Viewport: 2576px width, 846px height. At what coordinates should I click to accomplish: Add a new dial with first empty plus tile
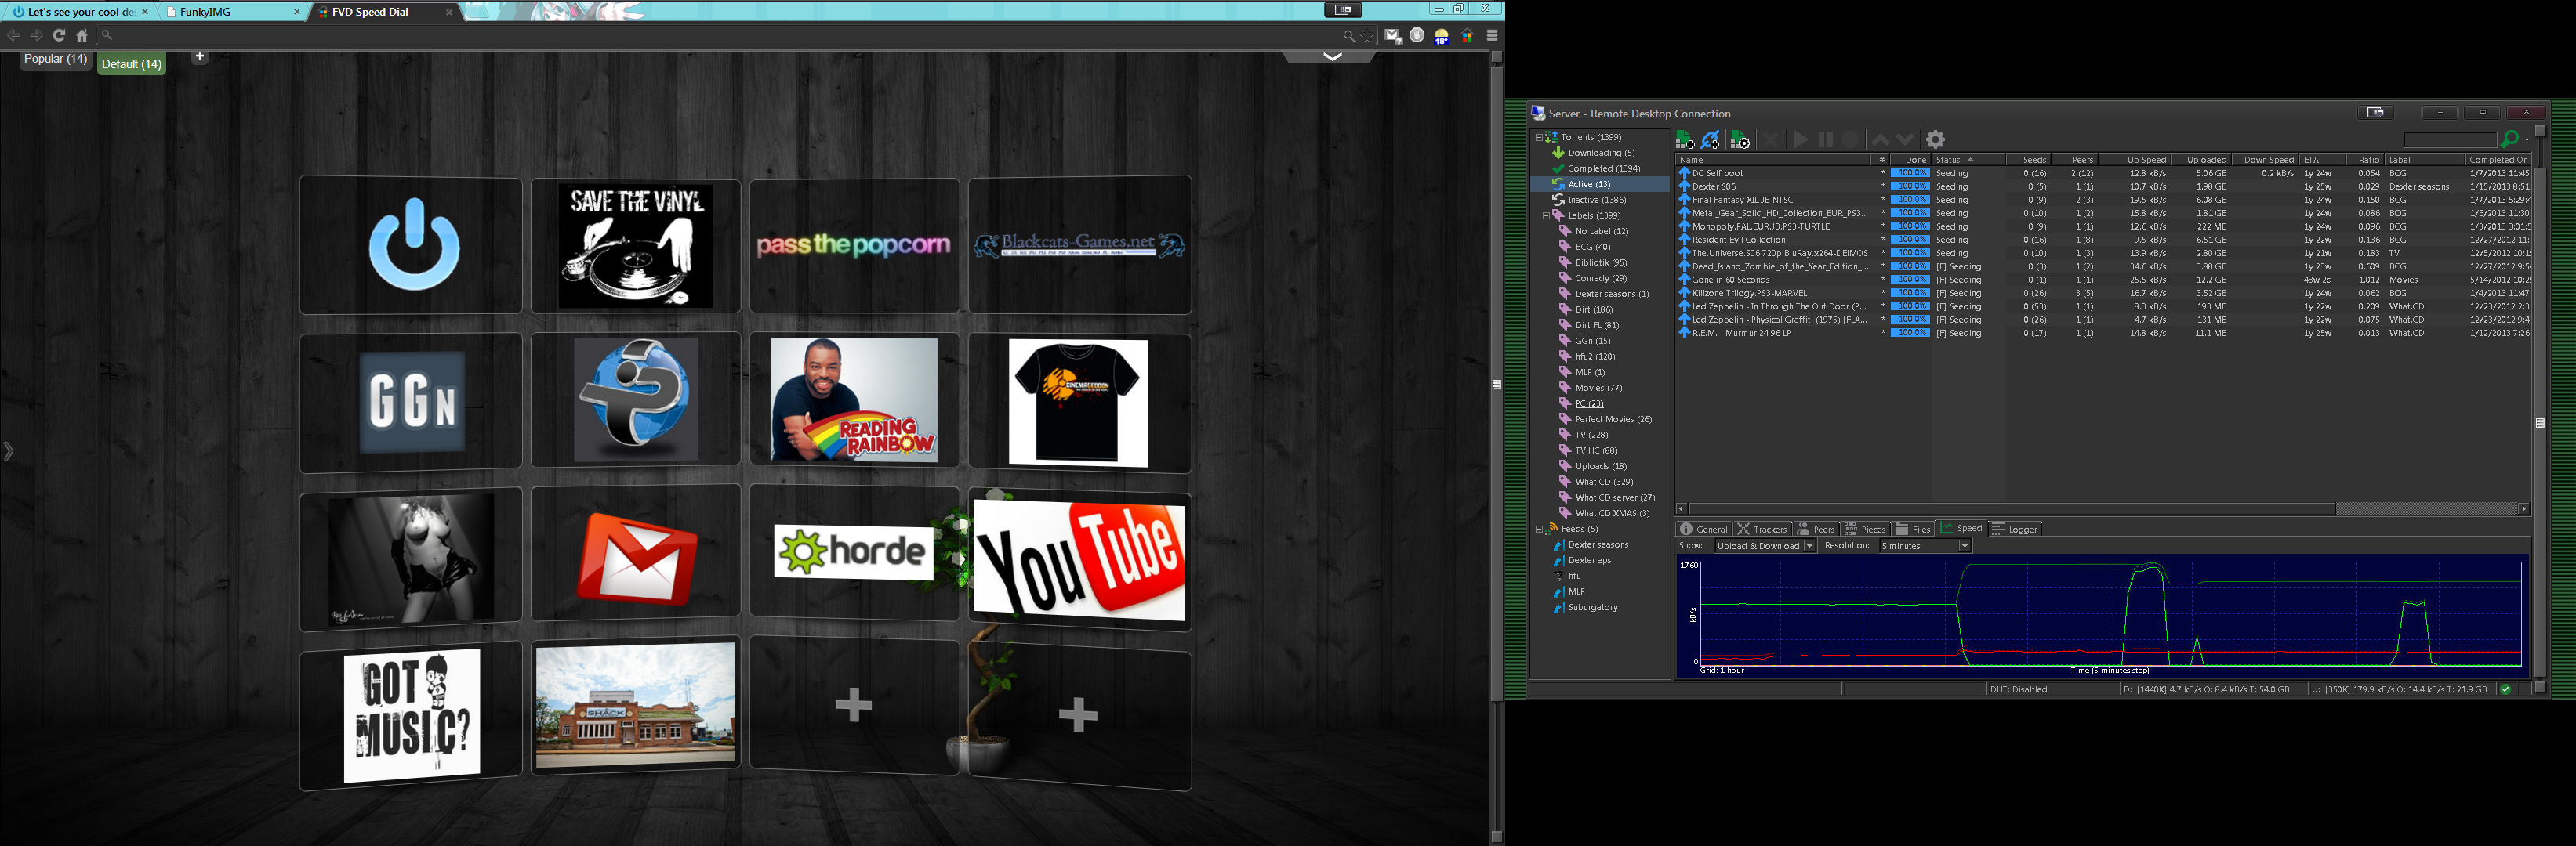click(x=854, y=705)
